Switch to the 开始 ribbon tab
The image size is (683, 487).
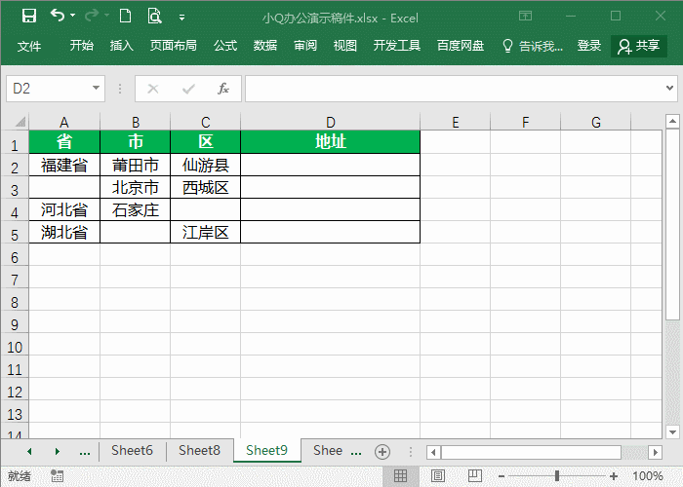(x=81, y=45)
